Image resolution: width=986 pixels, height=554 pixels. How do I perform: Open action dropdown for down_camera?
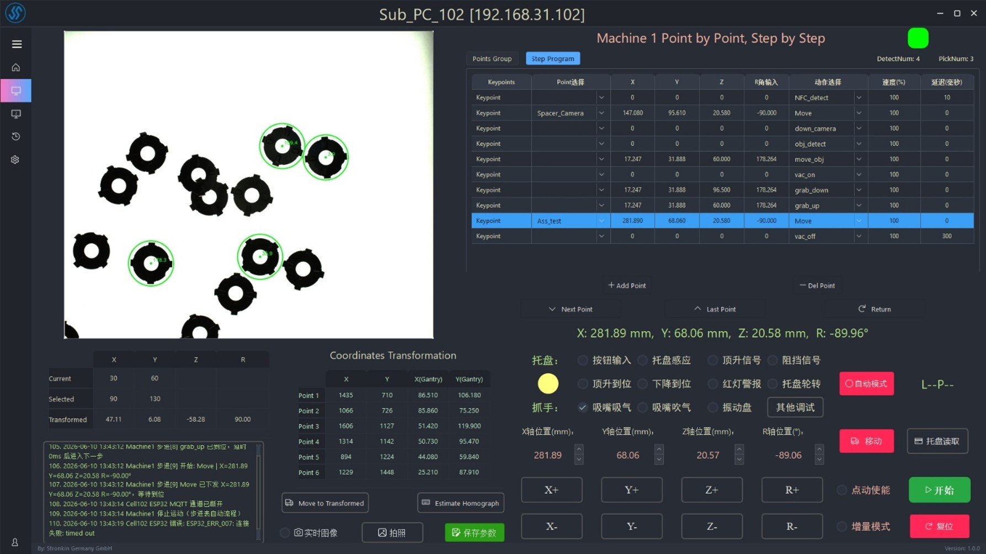859,128
